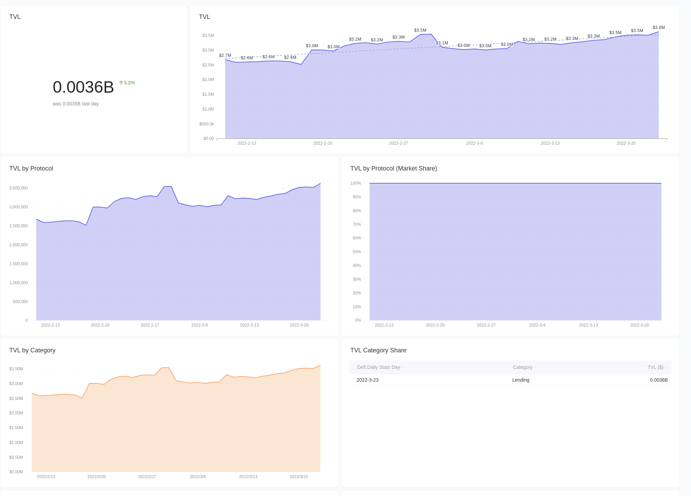Sort the table by TVL ($) column
The image size is (691, 496).
[656, 367]
